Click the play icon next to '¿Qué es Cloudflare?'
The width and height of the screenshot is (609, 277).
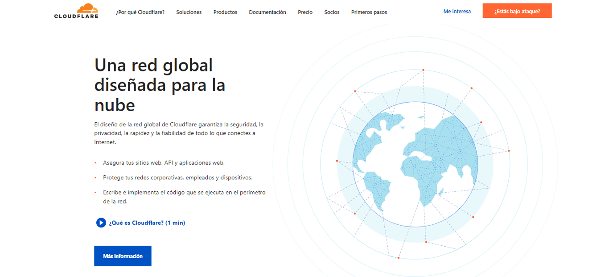(101, 223)
